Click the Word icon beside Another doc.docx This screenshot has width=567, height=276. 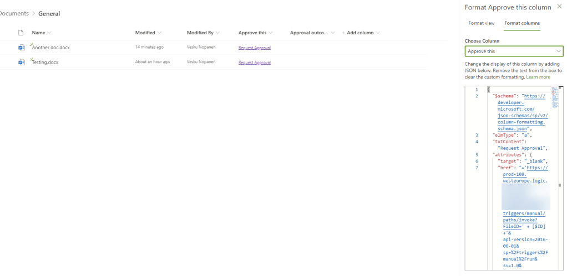click(22, 48)
